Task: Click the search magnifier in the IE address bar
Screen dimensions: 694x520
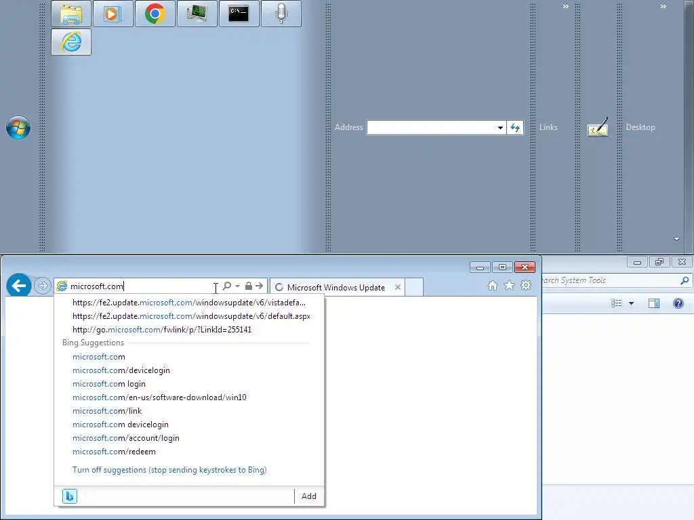Action: pos(226,286)
